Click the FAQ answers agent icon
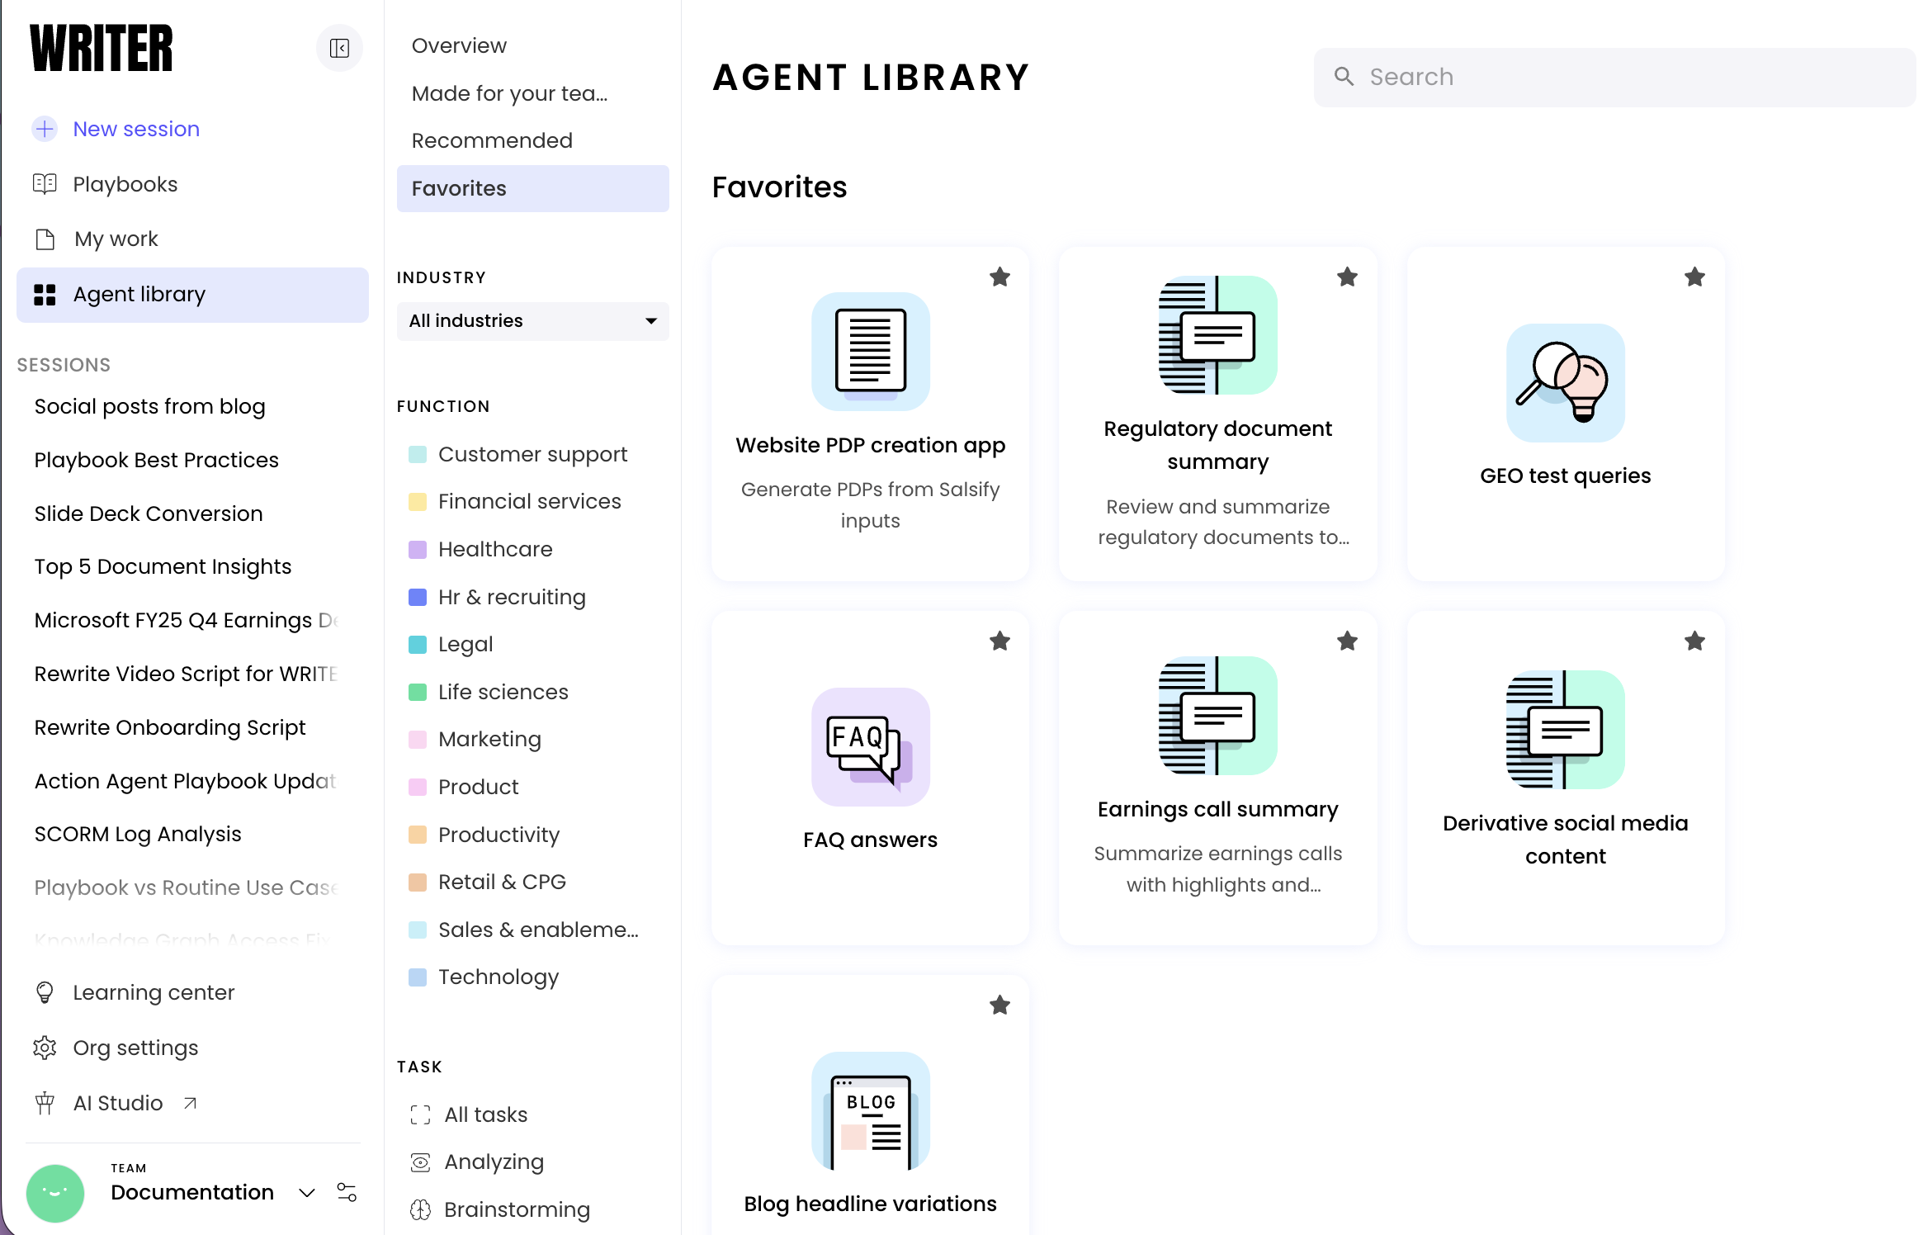 [870, 747]
